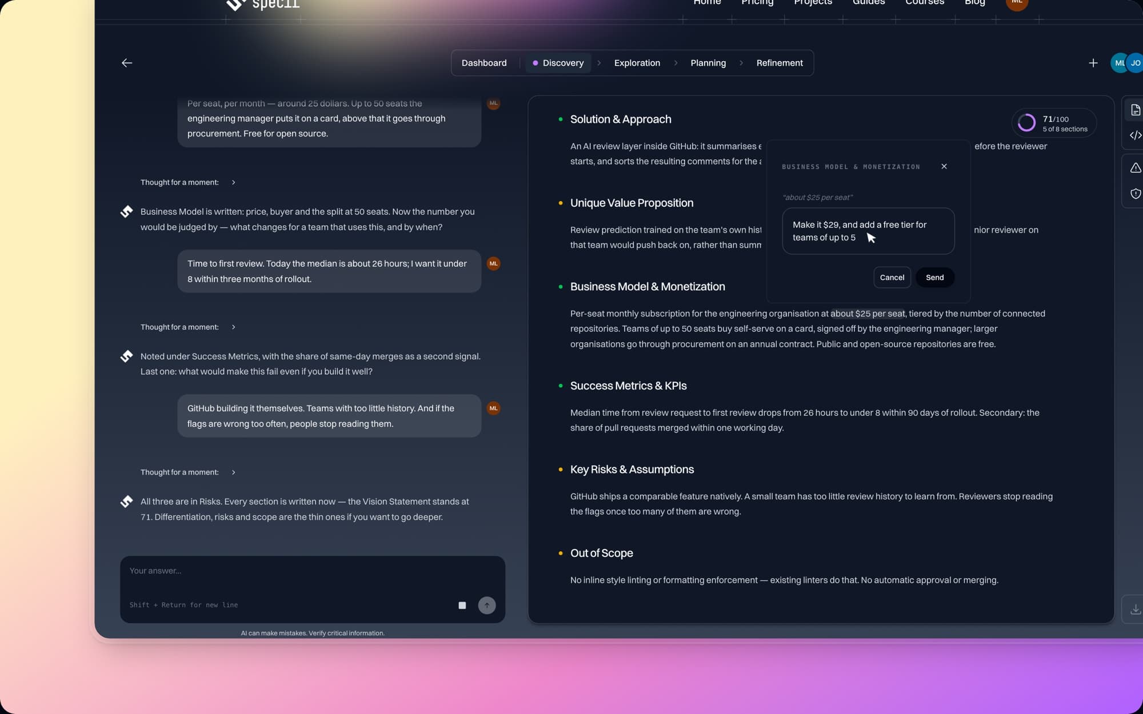Click the Solution & Approach section heading
This screenshot has height=714, width=1143.
[x=621, y=119]
